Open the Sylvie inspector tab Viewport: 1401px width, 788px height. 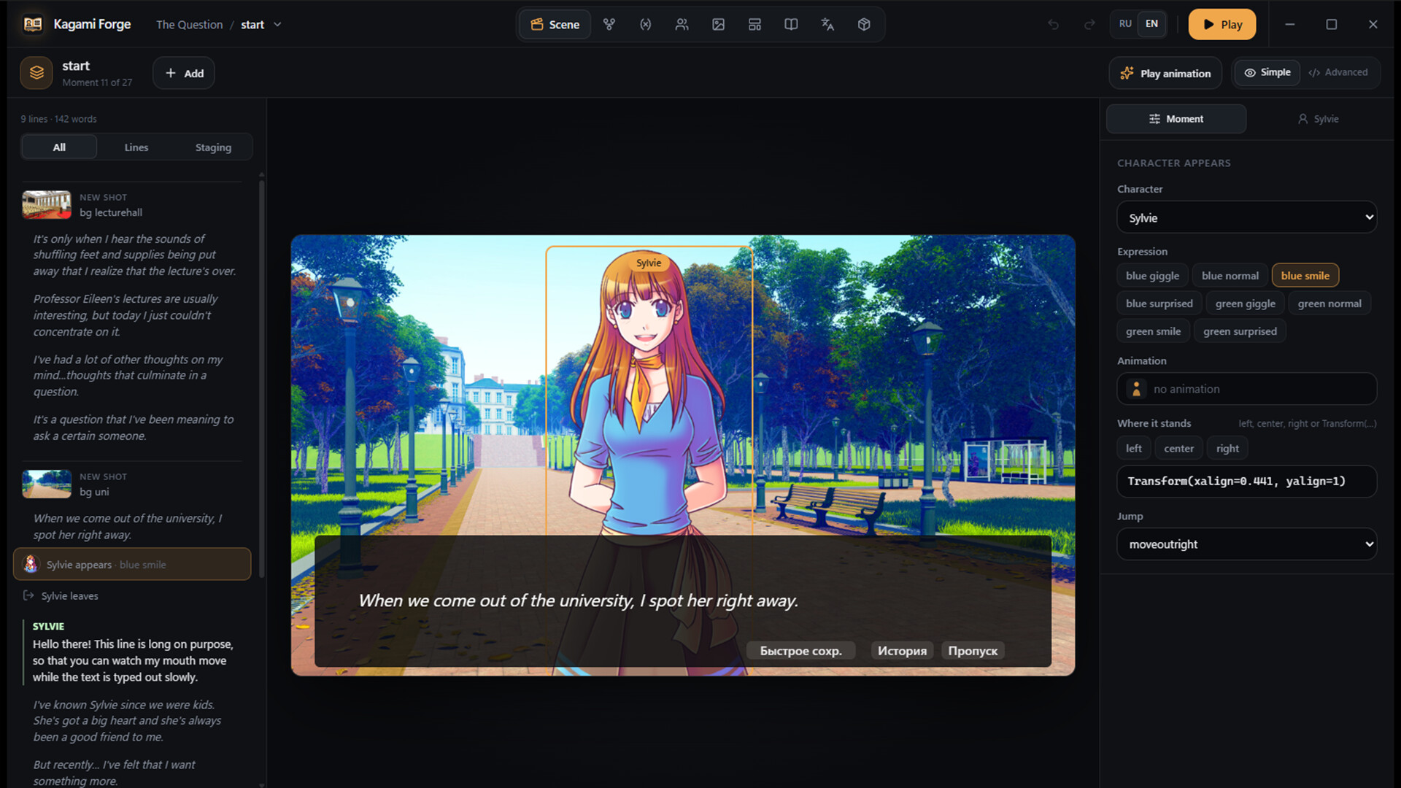click(1318, 118)
